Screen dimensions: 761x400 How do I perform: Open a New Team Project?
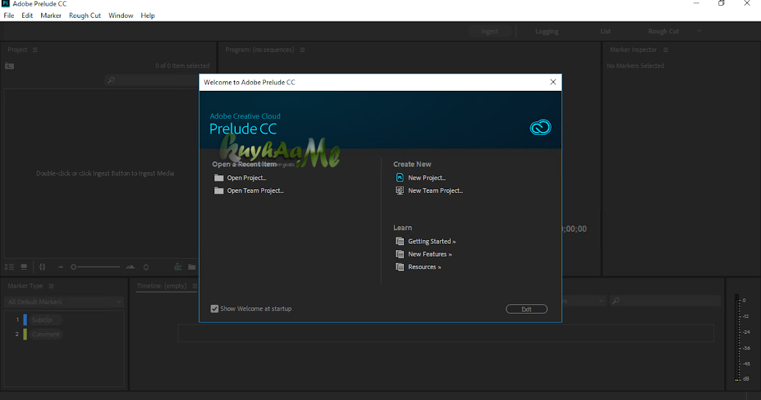(435, 190)
